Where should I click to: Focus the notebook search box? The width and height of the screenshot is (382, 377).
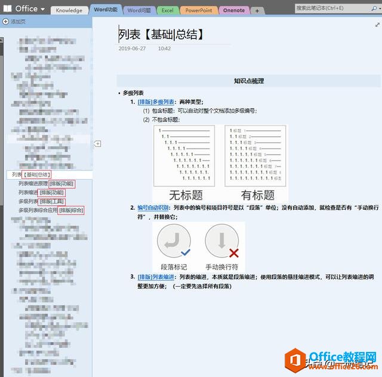pyautogui.click(x=332, y=8)
